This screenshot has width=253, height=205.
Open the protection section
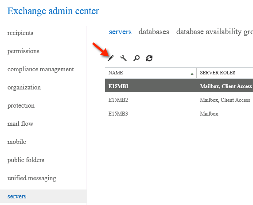[21, 106]
